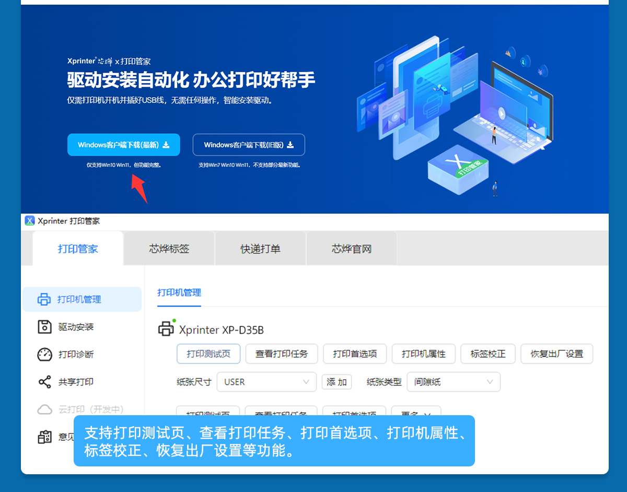Download Windows客户端下载(最新) client
This screenshot has height=492, width=627.
click(x=124, y=145)
